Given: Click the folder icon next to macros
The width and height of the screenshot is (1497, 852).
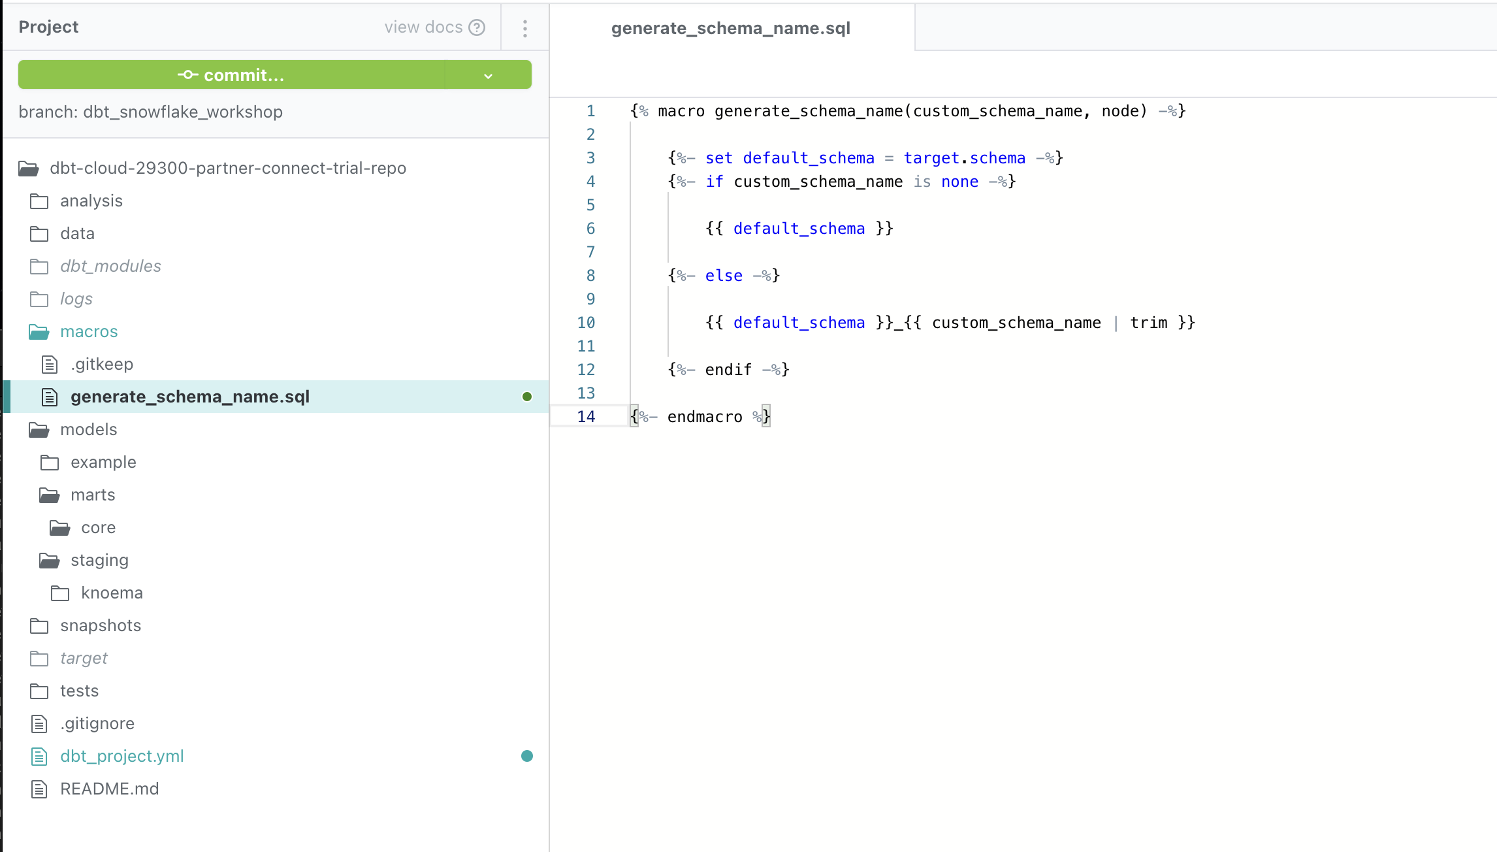Looking at the screenshot, I should point(40,331).
